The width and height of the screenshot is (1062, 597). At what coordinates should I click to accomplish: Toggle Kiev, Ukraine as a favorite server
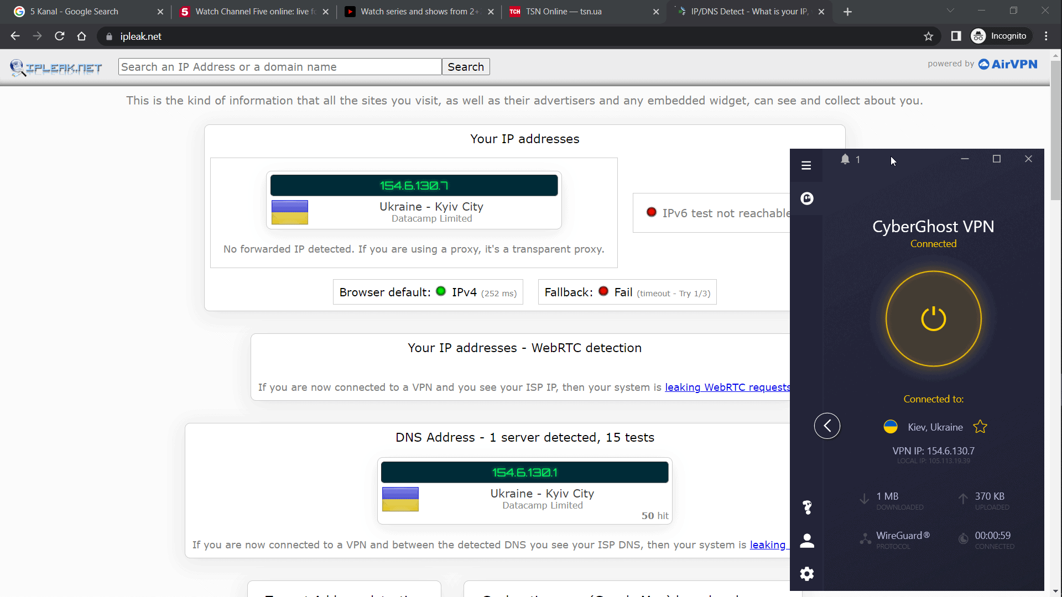click(x=980, y=427)
